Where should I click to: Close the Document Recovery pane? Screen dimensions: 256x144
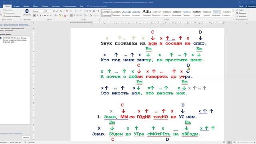pyautogui.click(x=26, y=138)
